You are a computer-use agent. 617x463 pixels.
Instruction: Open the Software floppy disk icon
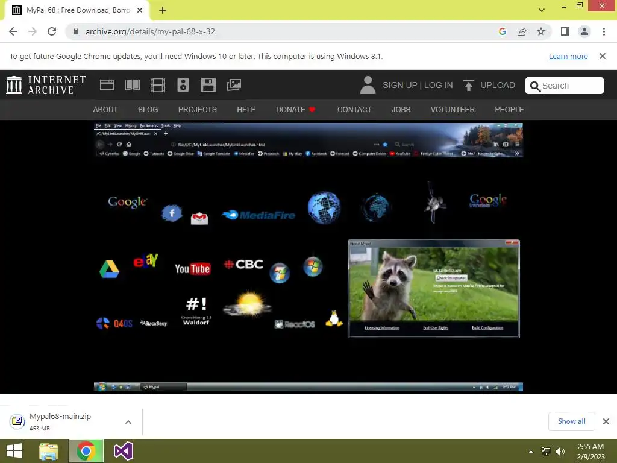coord(208,85)
